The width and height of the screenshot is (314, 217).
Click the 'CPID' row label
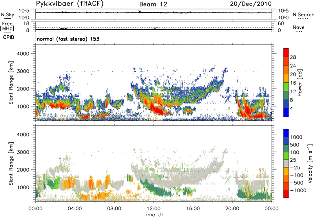pos(9,37)
